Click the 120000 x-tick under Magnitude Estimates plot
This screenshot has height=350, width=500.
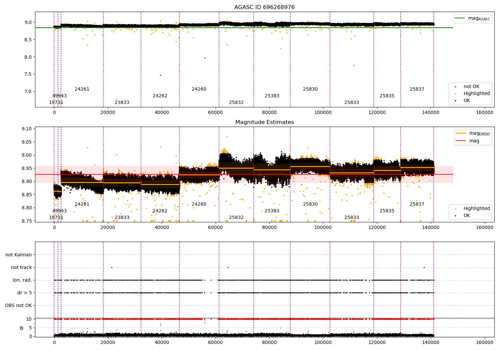[377, 228]
